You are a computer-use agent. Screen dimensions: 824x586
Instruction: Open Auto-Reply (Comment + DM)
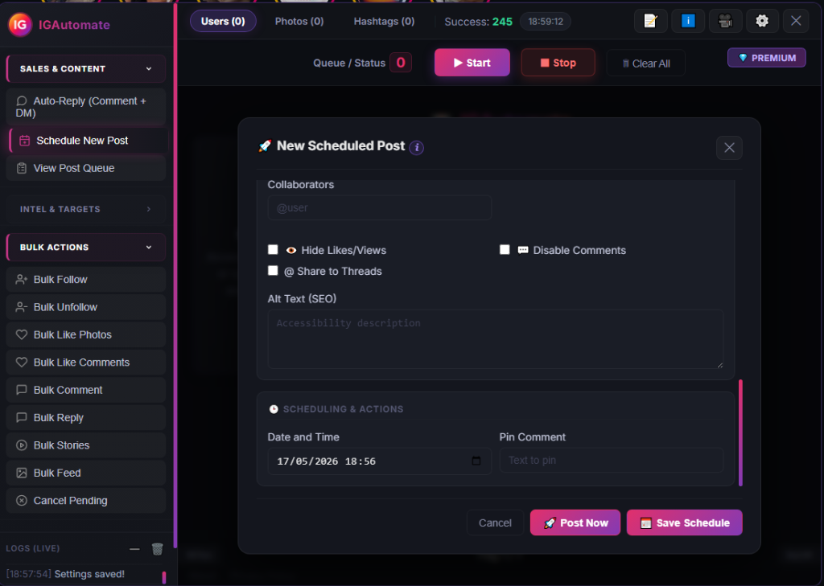(86, 107)
